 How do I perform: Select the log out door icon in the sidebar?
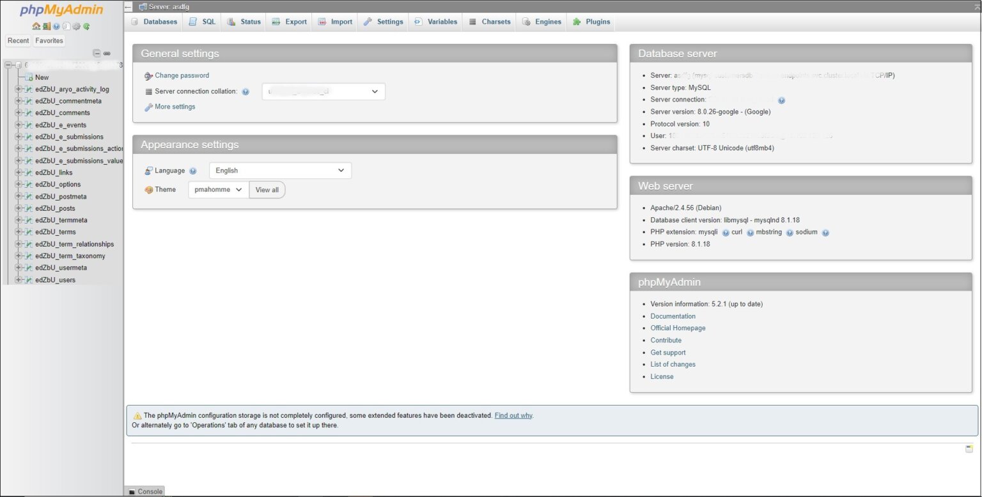point(46,27)
